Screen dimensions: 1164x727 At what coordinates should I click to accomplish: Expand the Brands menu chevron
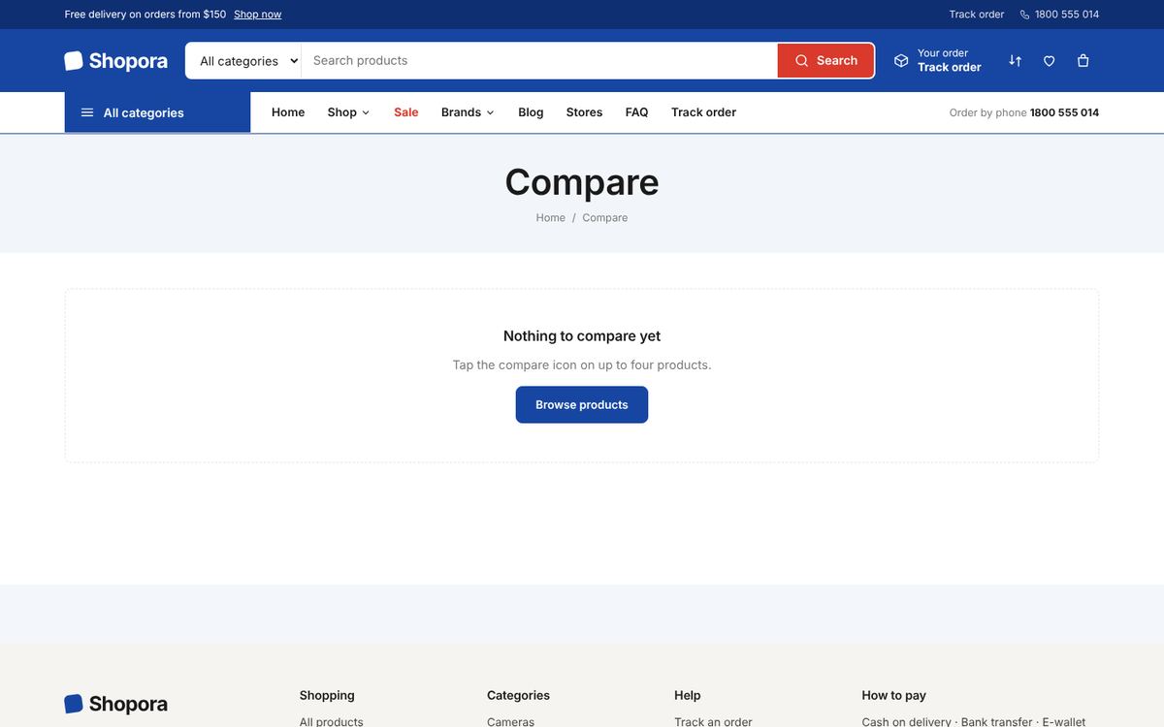pos(490,112)
